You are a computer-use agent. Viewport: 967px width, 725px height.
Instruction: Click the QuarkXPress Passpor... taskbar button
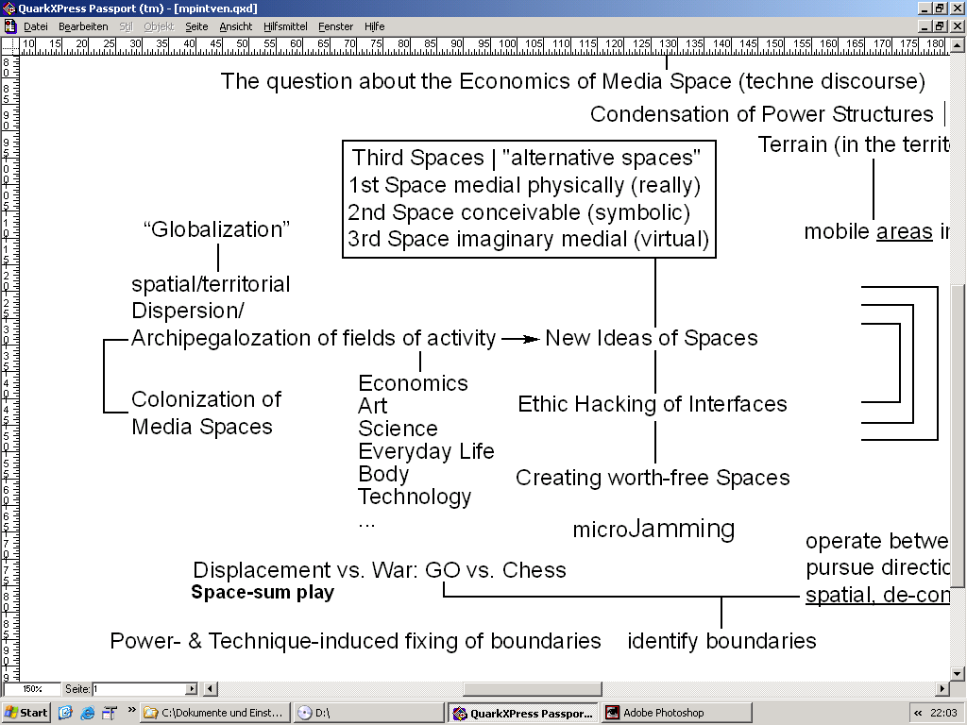[x=523, y=713]
